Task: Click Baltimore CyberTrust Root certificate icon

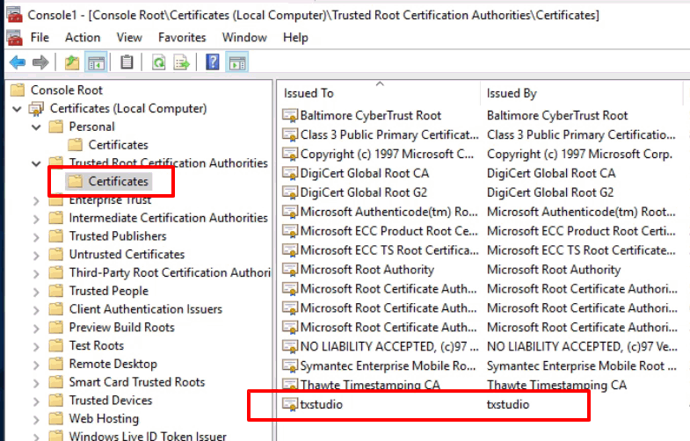Action: (x=290, y=116)
